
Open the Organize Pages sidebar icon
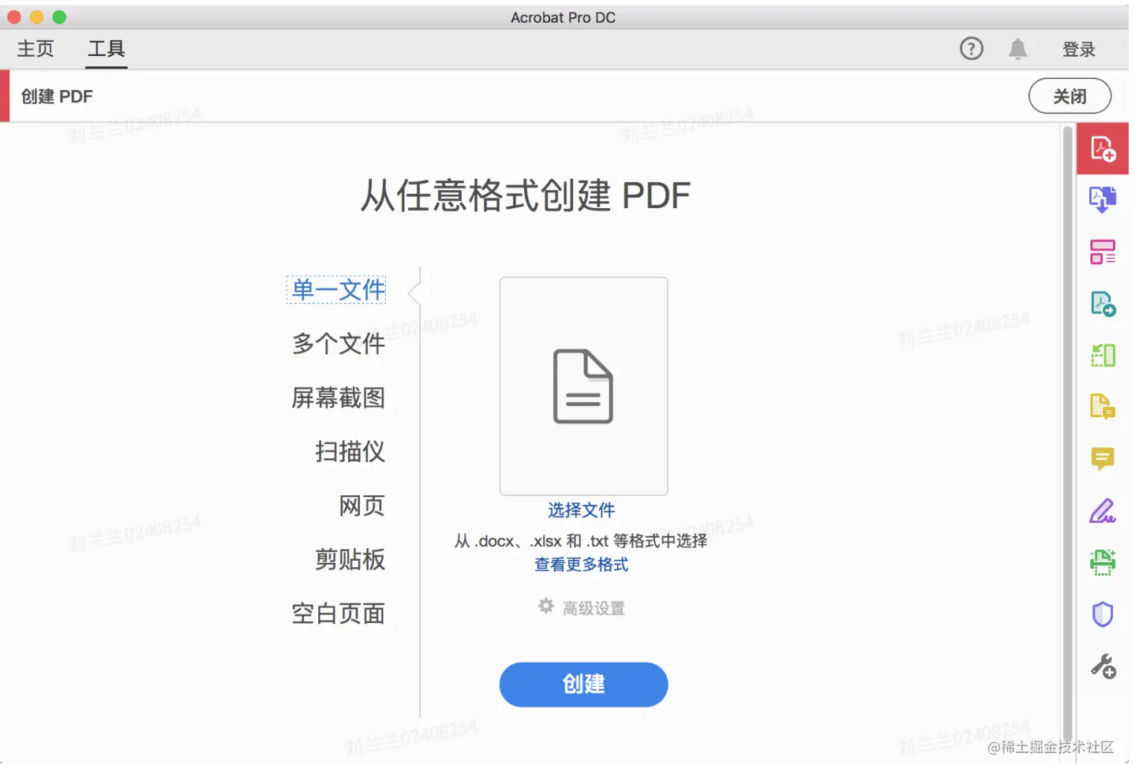pos(1103,252)
